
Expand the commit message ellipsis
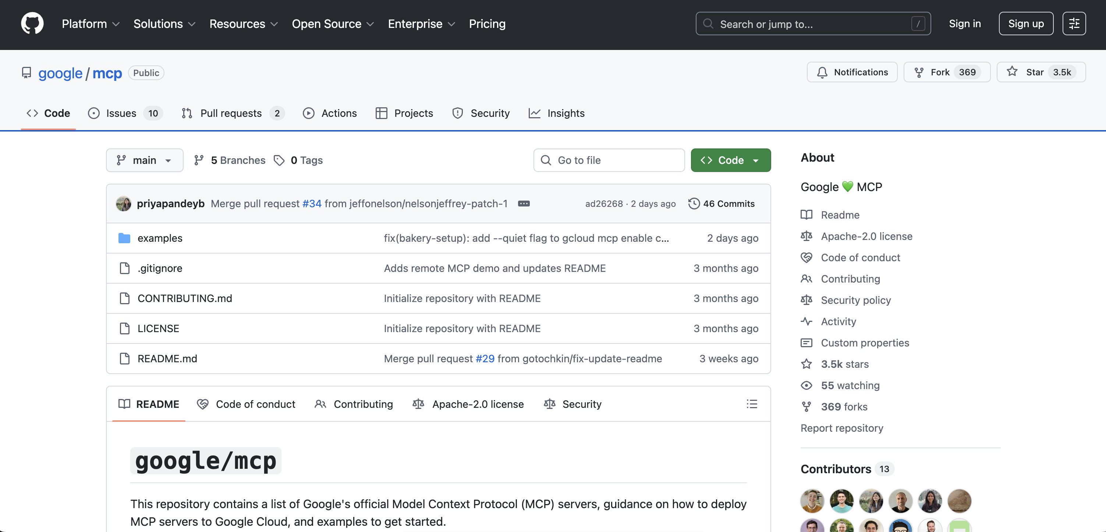[523, 204]
